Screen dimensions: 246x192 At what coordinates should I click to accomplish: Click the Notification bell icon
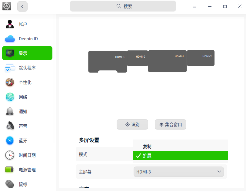click(x=10, y=111)
